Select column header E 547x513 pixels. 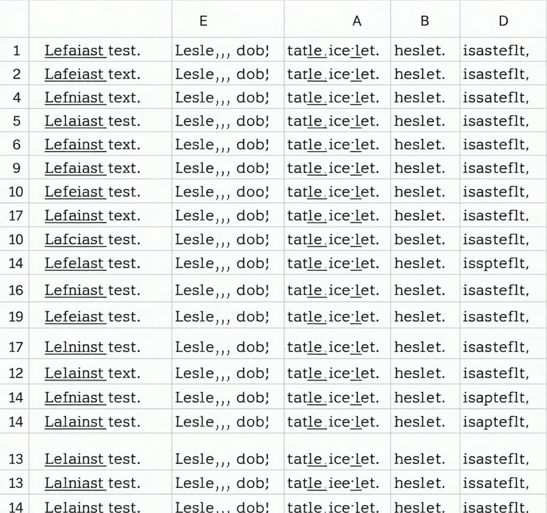tap(203, 21)
